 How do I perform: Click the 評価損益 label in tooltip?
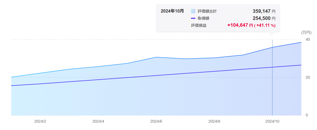point(199,25)
